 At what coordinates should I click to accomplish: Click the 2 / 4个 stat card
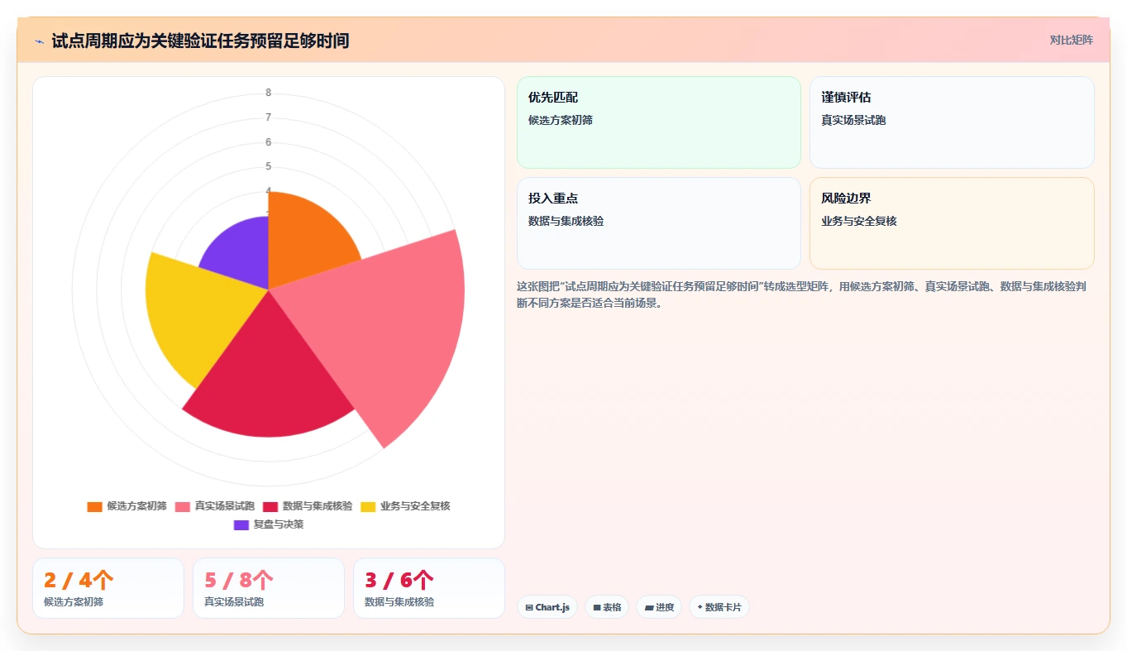click(x=108, y=588)
